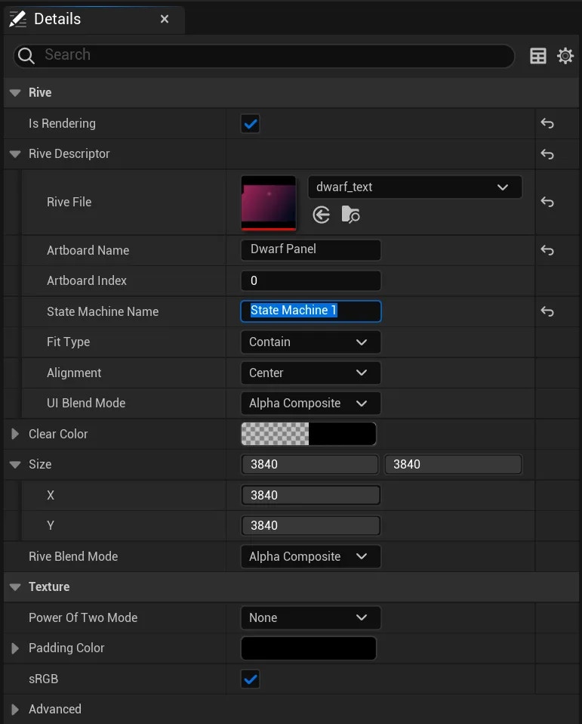Click the Fit Type label
582x724 pixels.
(x=68, y=342)
